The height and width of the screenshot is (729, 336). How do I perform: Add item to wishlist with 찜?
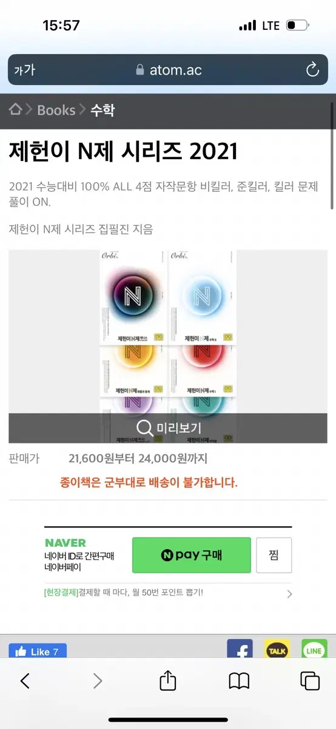(274, 555)
